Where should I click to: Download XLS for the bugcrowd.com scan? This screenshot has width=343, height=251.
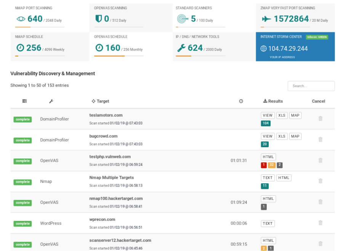click(x=281, y=136)
